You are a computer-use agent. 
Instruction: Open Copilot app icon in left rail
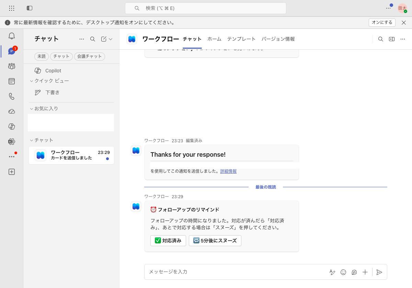[x=12, y=127]
